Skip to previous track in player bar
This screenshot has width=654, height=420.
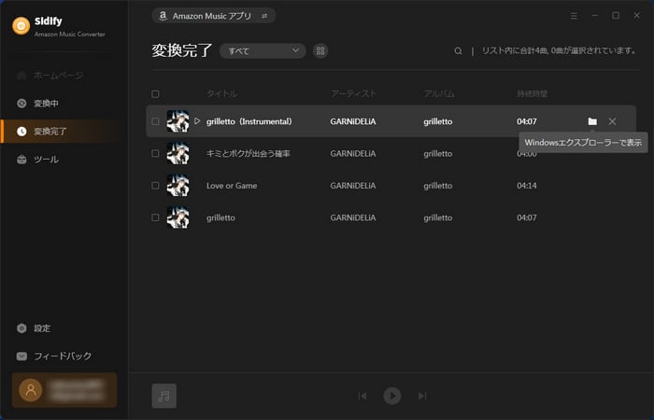pos(363,396)
